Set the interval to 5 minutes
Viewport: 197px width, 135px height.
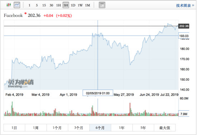37,5
